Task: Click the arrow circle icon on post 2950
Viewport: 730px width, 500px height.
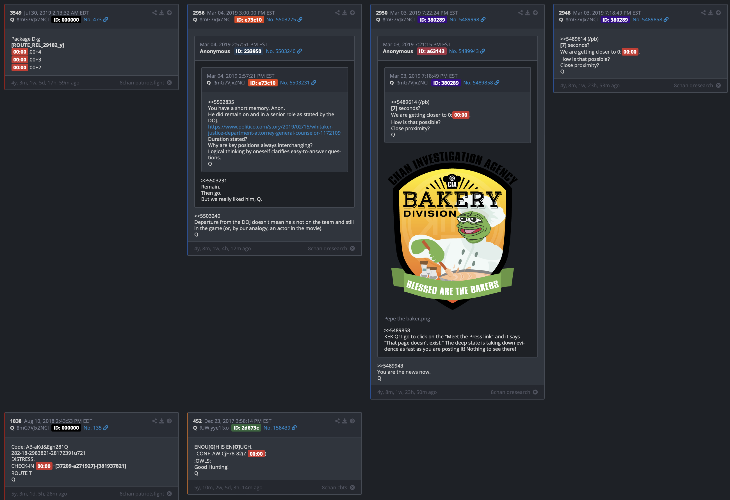Action: [x=535, y=13]
